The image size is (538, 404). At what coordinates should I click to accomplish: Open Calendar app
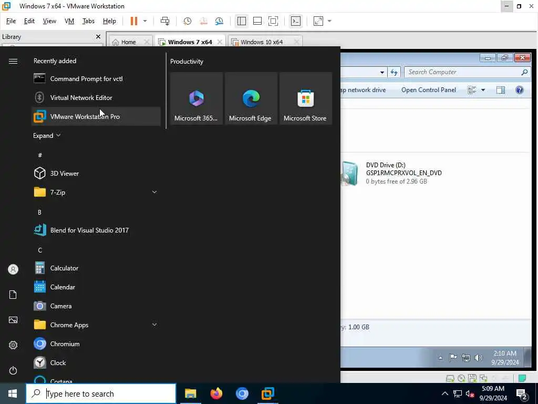pyautogui.click(x=96, y=287)
